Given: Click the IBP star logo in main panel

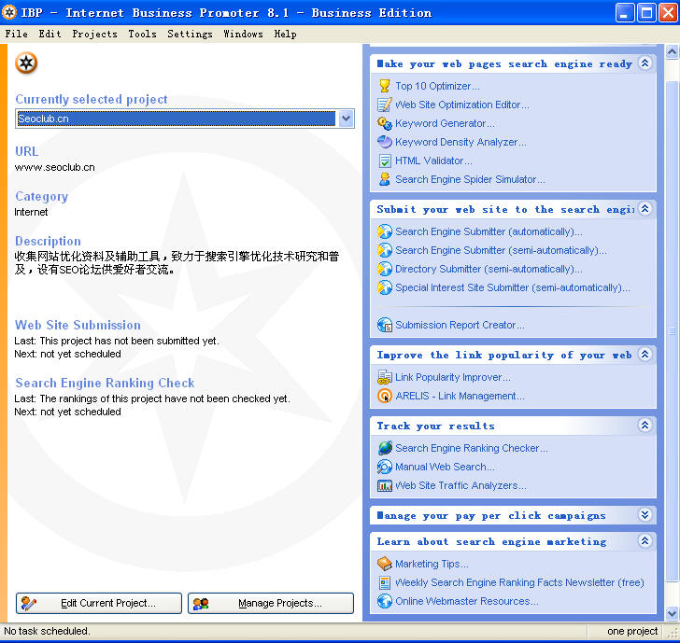Looking at the screenshot, I should (26, 63).
